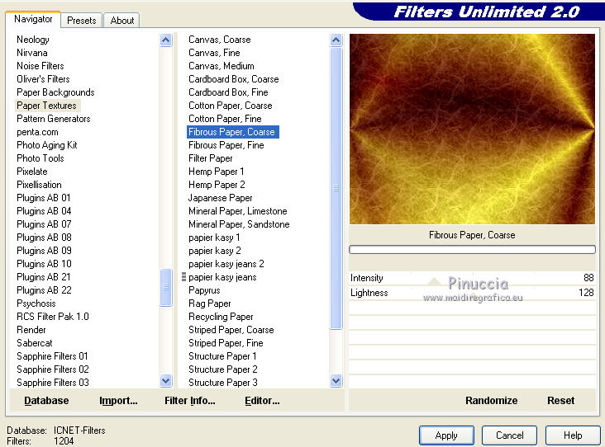Choose the Japanese Paper filter

[220, 198]
